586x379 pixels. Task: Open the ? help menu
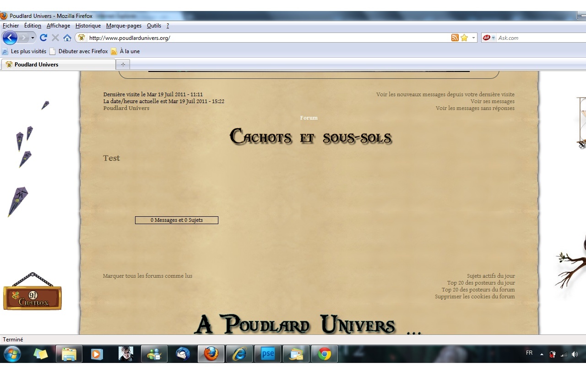pos(168,26)
